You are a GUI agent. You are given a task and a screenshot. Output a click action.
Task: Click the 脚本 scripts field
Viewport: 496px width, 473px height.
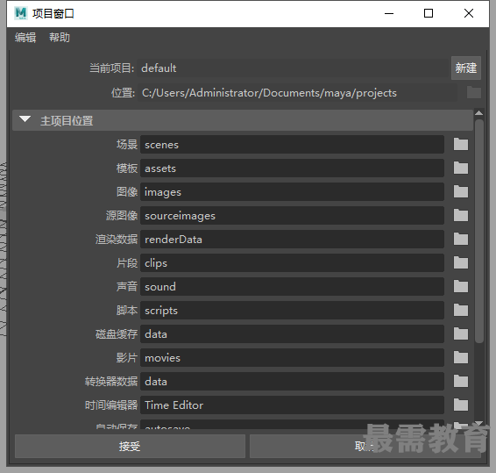point(293,310)
